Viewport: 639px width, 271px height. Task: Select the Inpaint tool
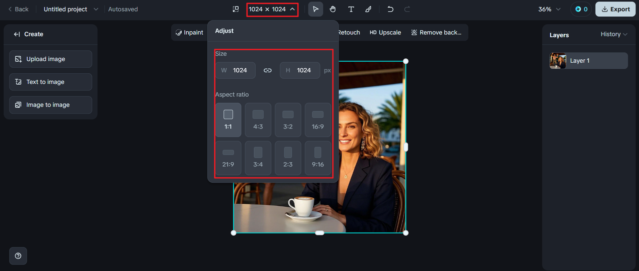(190, 32)
